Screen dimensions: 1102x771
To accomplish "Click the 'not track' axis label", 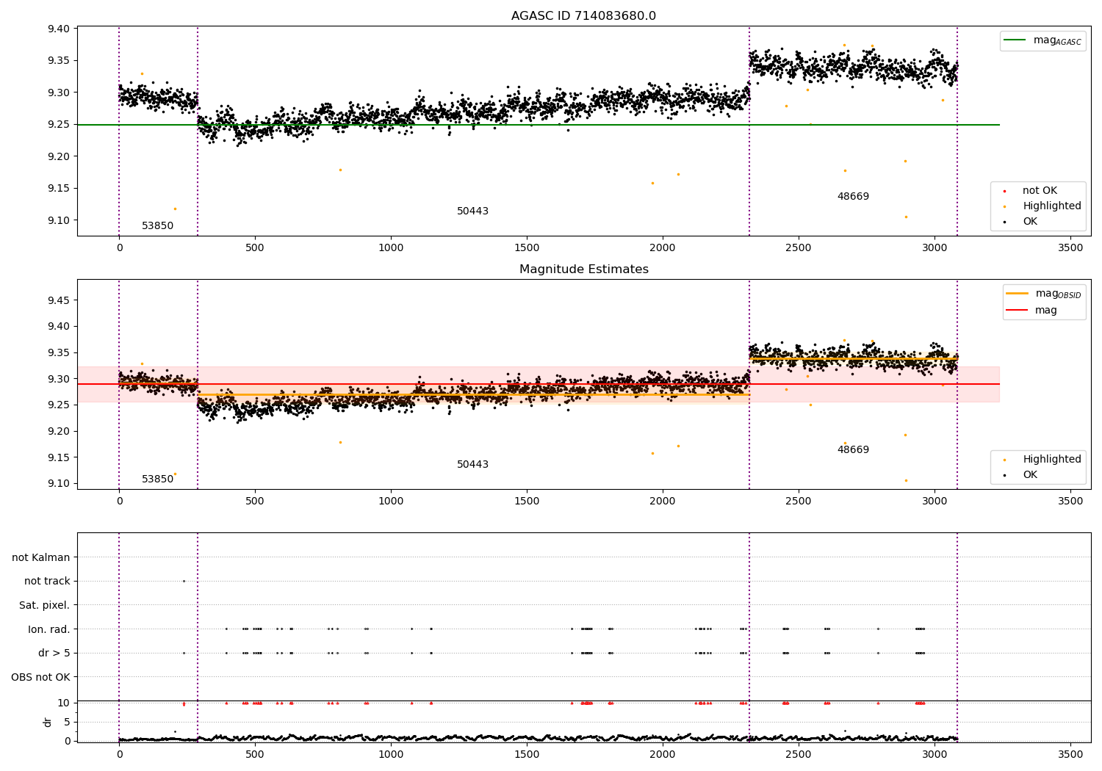I will pyautogui.click(x=47, y=582).
